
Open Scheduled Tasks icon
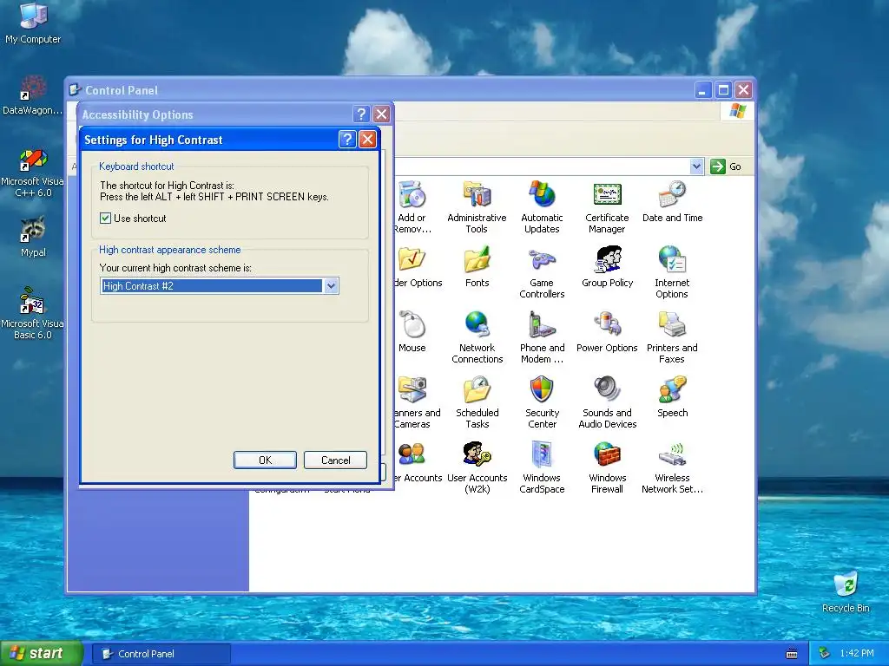(x=477, y=402)
